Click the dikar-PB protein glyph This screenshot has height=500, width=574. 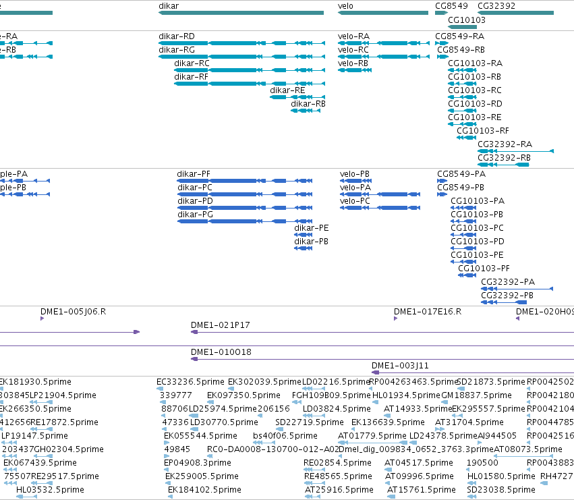tap(304, 248)
